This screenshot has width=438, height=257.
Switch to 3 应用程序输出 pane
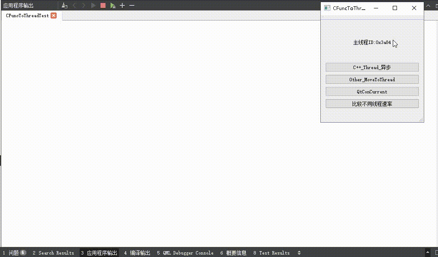[x=99, y=253]
